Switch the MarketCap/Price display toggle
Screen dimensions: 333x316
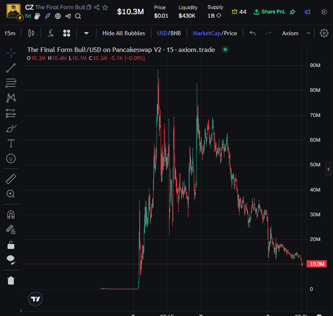(x=214, y=33)
